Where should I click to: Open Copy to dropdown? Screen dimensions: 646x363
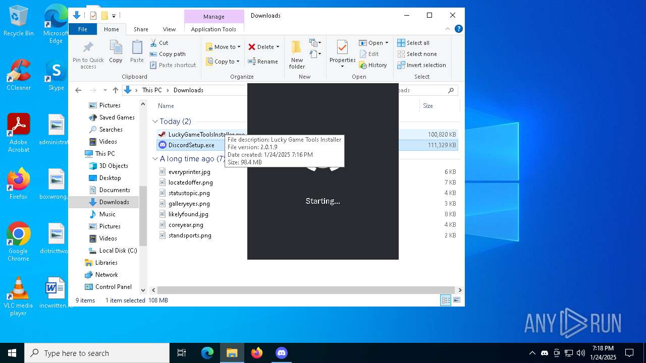(223, 62)
